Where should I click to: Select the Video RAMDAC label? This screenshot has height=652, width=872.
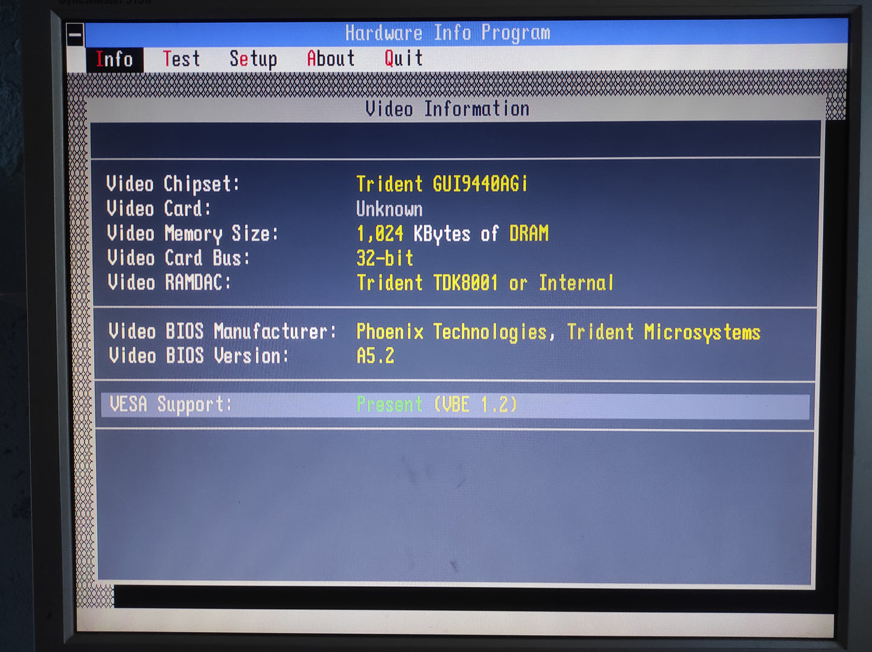click(169, 283)
